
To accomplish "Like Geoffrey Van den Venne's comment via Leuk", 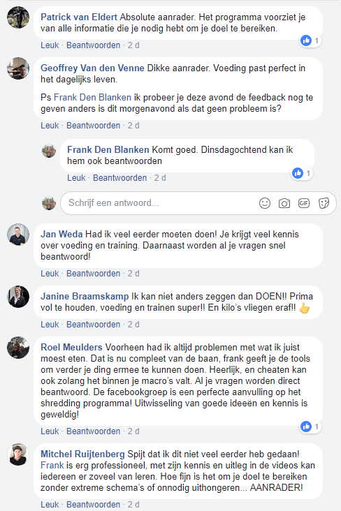I will click(x=50, y=126).
